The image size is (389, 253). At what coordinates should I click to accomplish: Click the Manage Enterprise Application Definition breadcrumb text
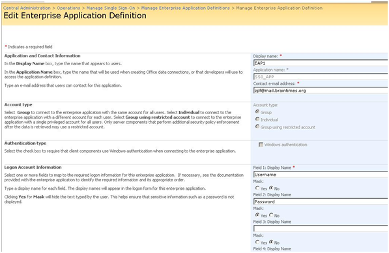tap(280, 8)
